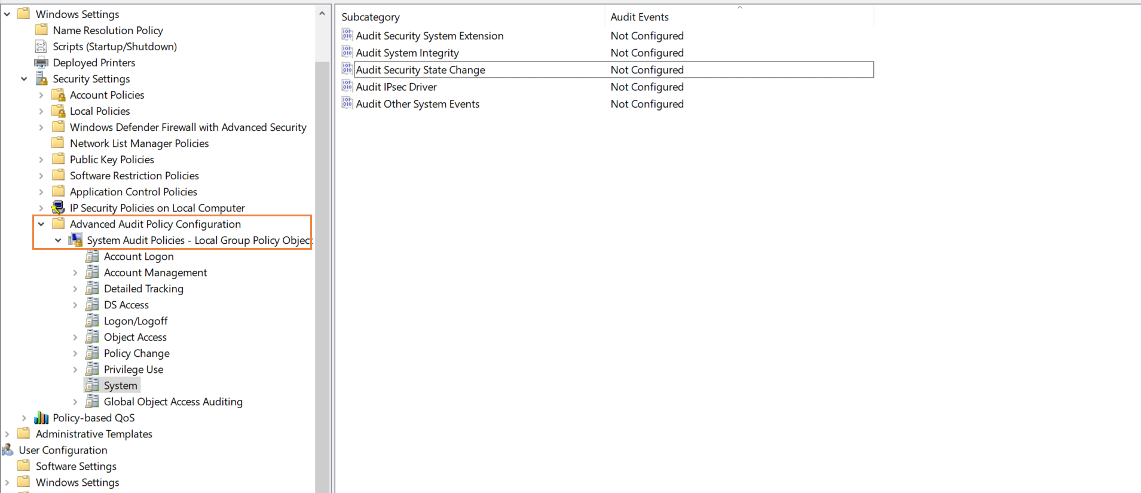
Task: Click the Audit Security System Extension policy icon
Action: 347,35
